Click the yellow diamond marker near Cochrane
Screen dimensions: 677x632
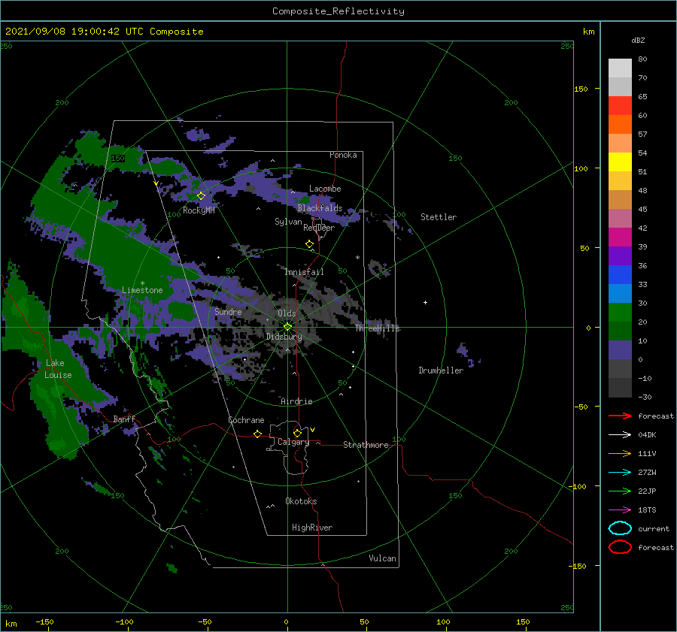pyautogui.click(x=257, y=434)
